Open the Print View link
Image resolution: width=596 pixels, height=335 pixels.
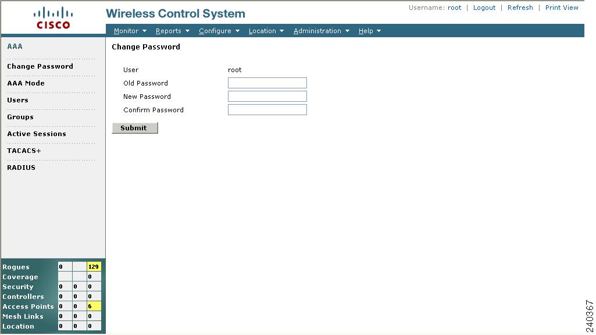pyautogui.click(x=562, y=8)
